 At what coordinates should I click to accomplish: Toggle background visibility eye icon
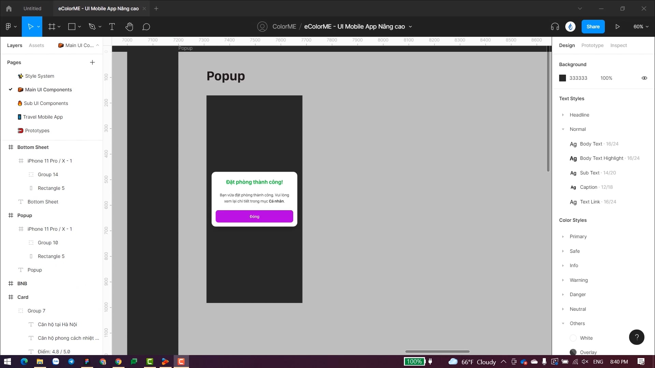click(x=644, y=78)
